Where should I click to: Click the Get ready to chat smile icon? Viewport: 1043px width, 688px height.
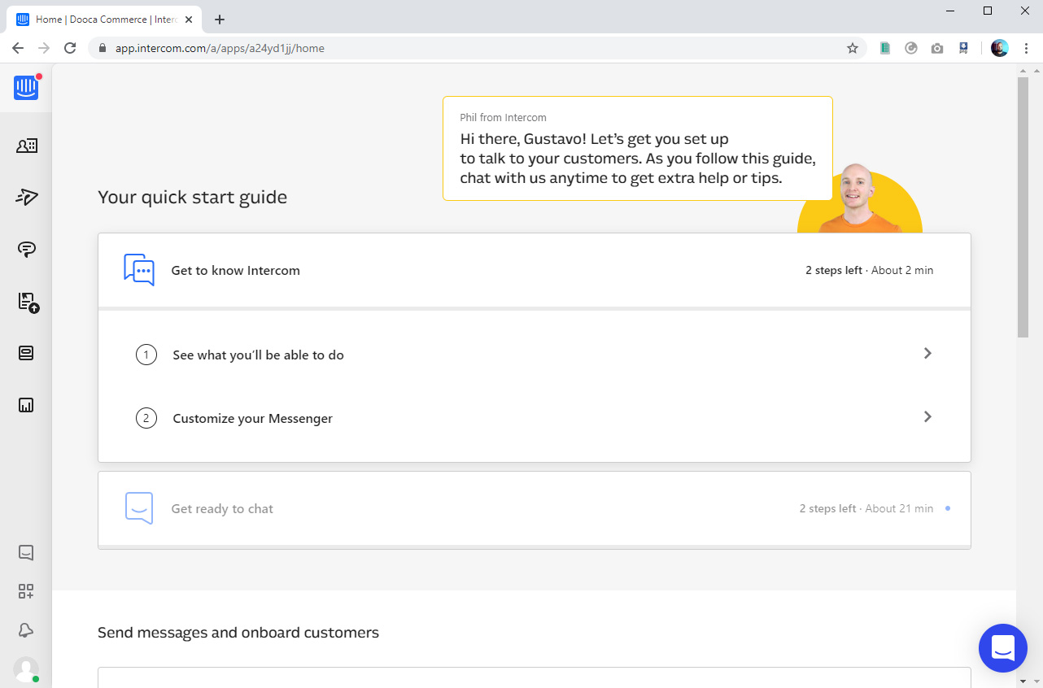(x=139, y=508)
